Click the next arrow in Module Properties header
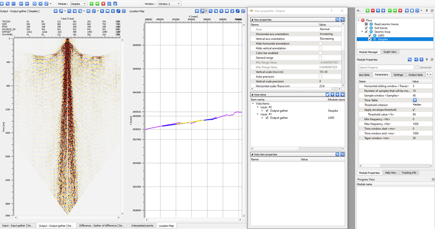Image resolution: width=435 pixels, height=229 pixels. [422, 60]
